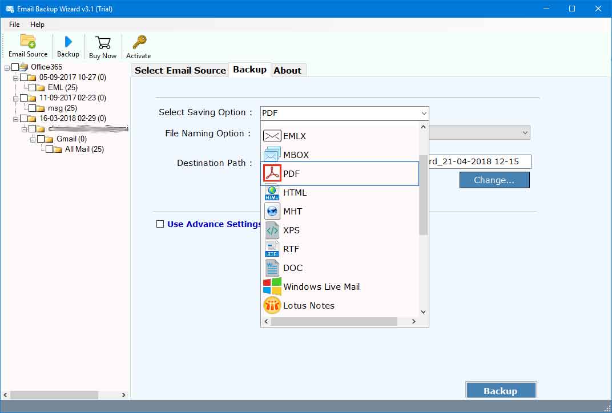Check the Office365 checkbox

pos(15,67)
